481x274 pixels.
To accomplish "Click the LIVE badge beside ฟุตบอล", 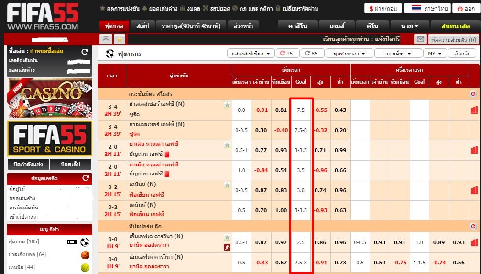I will tap(72, 242).
